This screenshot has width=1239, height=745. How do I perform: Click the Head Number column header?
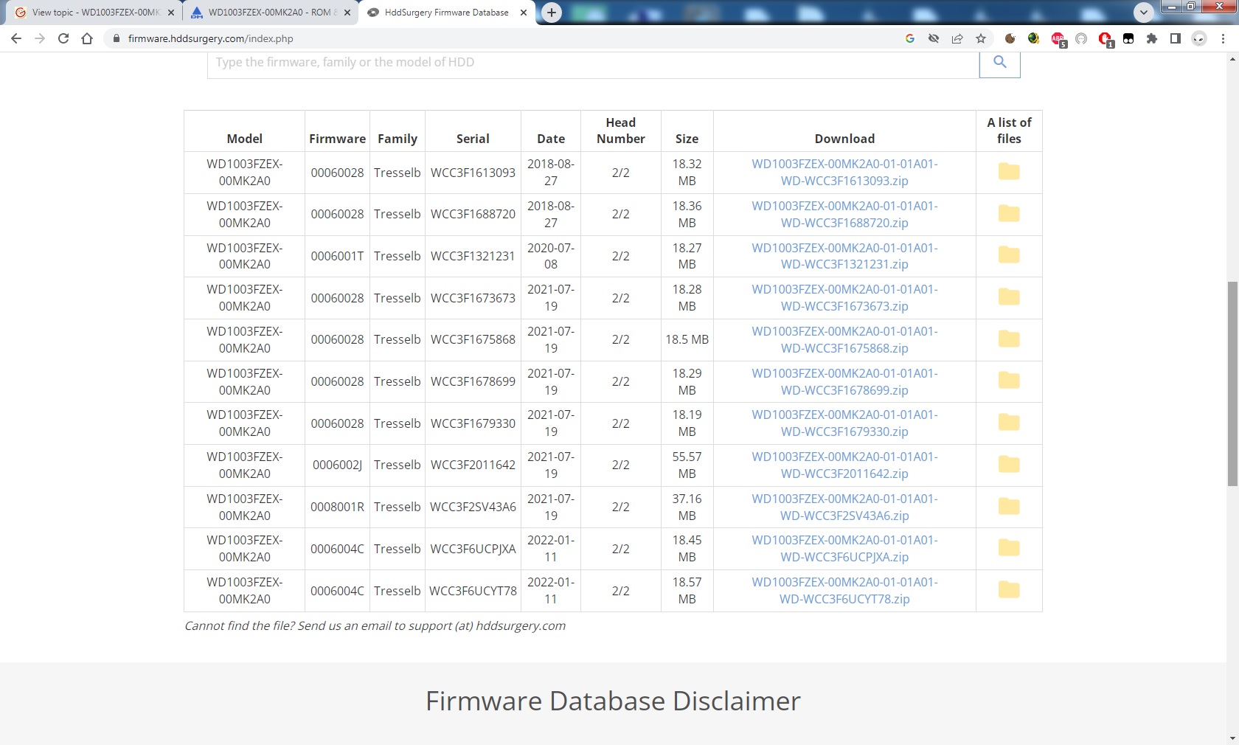point(621,131)
